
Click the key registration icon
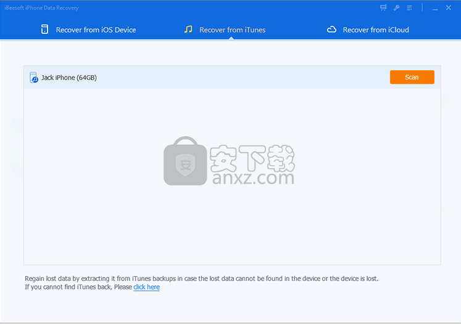(x=396, y=7)
